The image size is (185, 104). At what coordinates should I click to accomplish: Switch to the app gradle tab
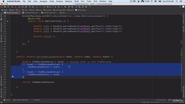pyautogui.click(x=63, y=13)
